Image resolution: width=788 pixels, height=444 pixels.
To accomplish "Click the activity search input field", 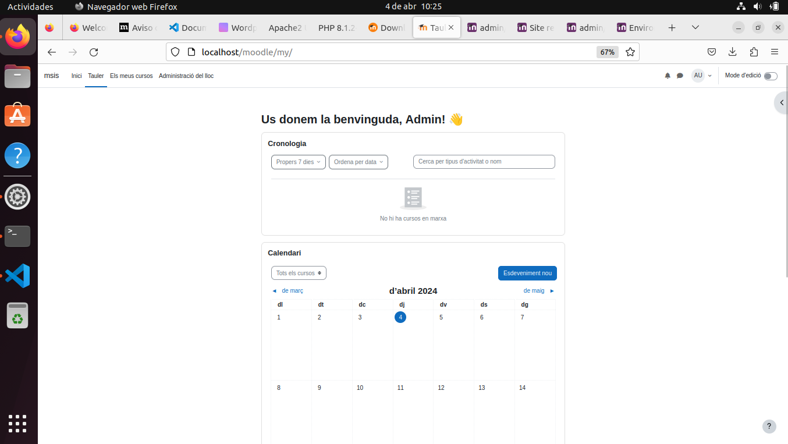I will click(x=484, y=162).
